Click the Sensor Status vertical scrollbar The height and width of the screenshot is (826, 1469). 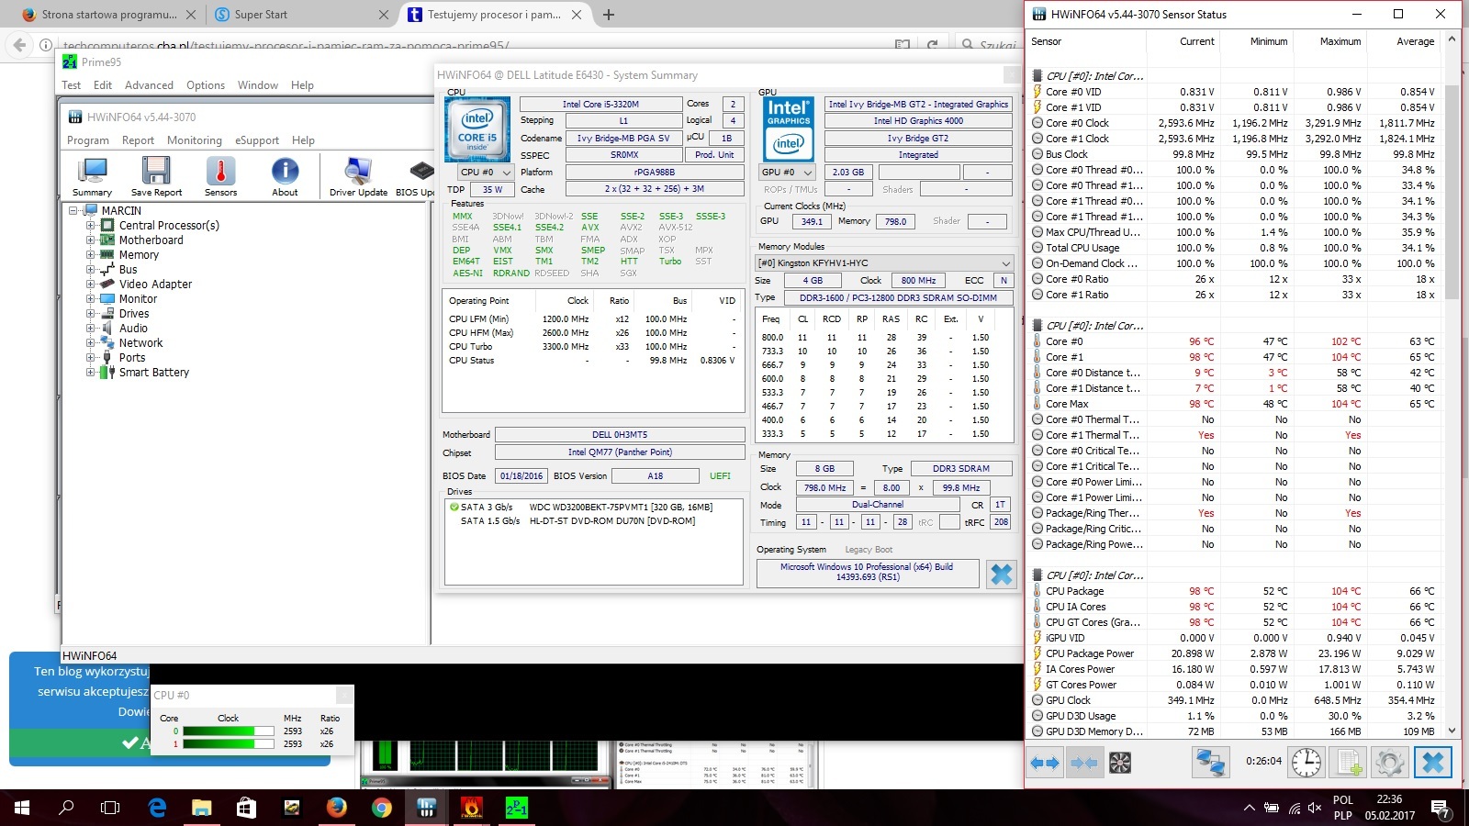coord(1452,191)
